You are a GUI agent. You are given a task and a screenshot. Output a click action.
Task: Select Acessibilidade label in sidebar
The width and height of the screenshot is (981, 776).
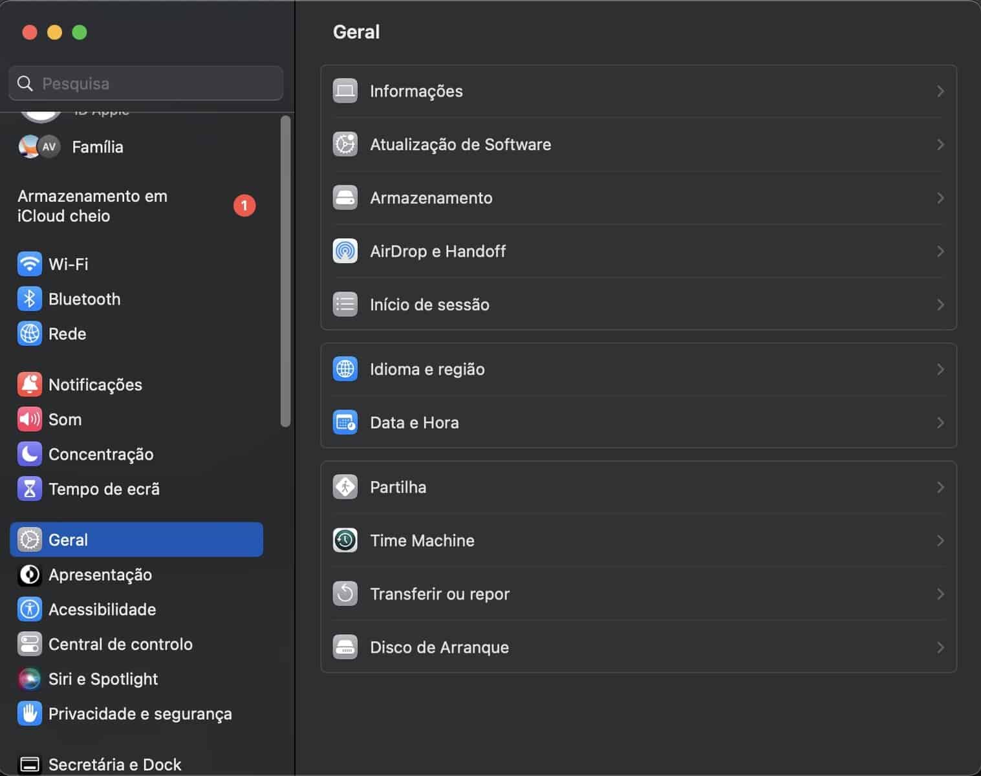(102, 609)
